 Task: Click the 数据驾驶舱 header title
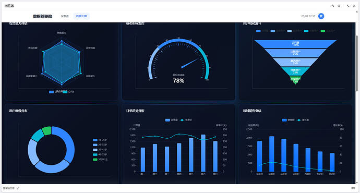(x=42, y=16)
